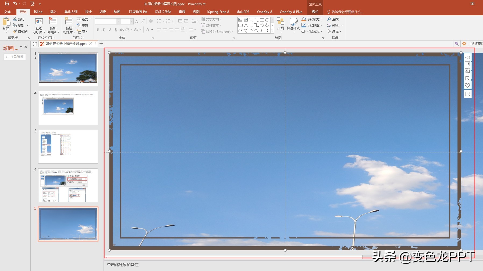483x271 pixels.
Task: Click the 新加动画页 button
Action: click(53, 26)
